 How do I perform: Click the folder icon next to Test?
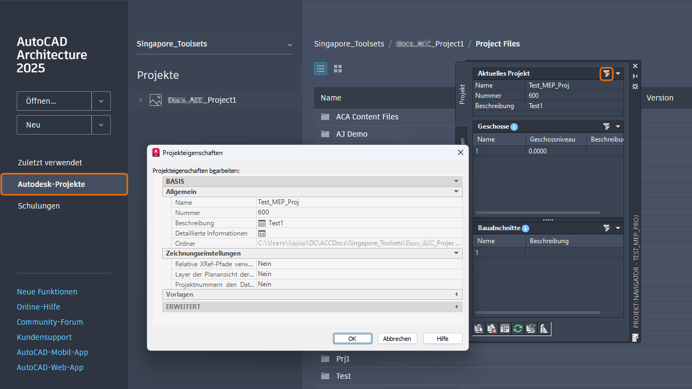coord(325,376)
